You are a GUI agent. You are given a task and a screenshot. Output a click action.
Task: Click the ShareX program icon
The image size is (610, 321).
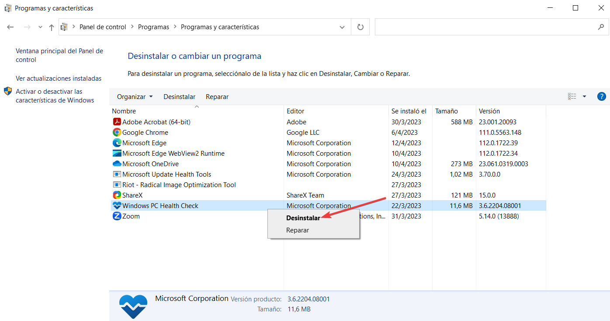[117, 195]
